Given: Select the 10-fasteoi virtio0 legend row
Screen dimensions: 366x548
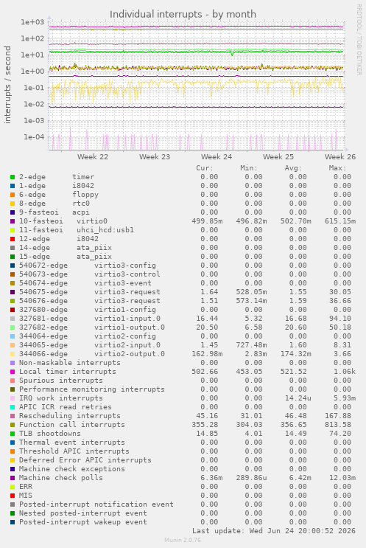Looking at the screenshot, I should click(x=183, y=221).
